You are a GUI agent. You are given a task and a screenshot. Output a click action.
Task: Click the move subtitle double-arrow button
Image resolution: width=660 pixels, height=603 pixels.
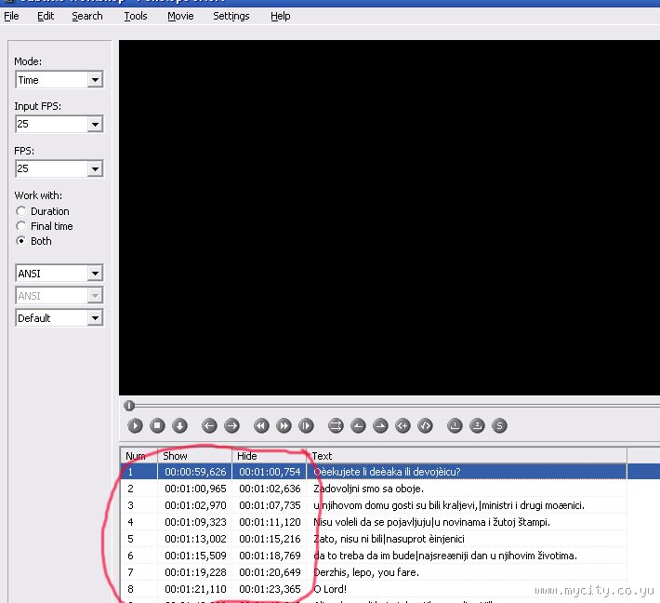click(x=336, y=425)
